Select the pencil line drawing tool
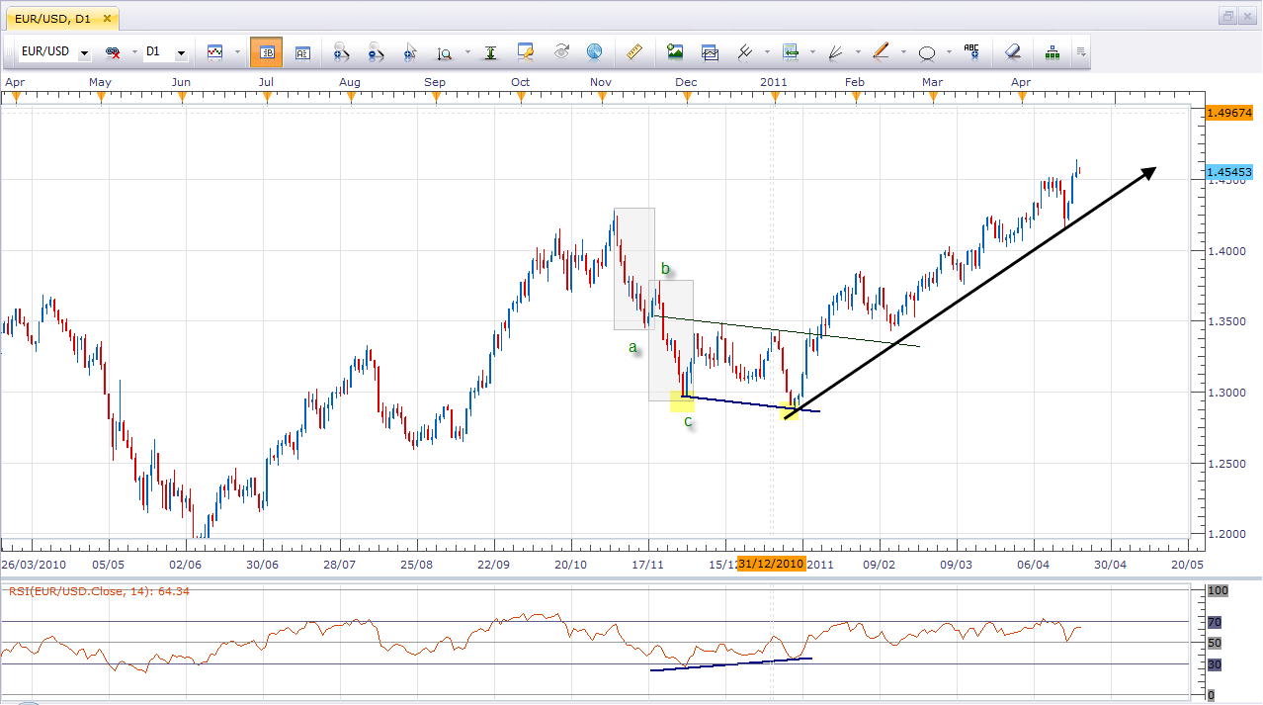This screenshot has width=1263, height=705. coord(882,52)
